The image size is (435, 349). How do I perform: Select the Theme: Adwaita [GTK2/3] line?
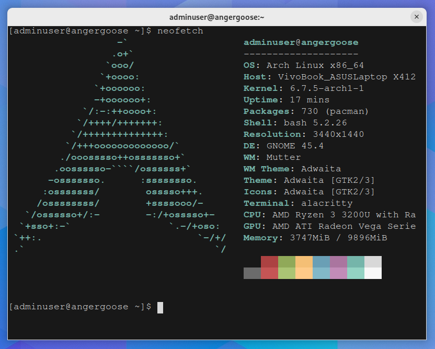click(x=310, y=180)
